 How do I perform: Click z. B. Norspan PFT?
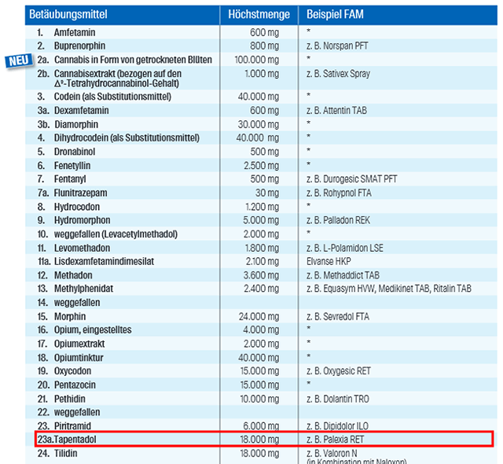click(x=337, y=46)
